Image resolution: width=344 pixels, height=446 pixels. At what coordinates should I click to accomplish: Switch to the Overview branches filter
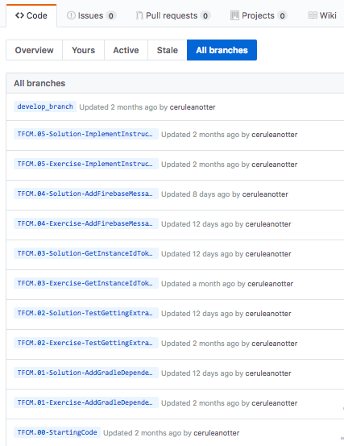click(34, 50)
